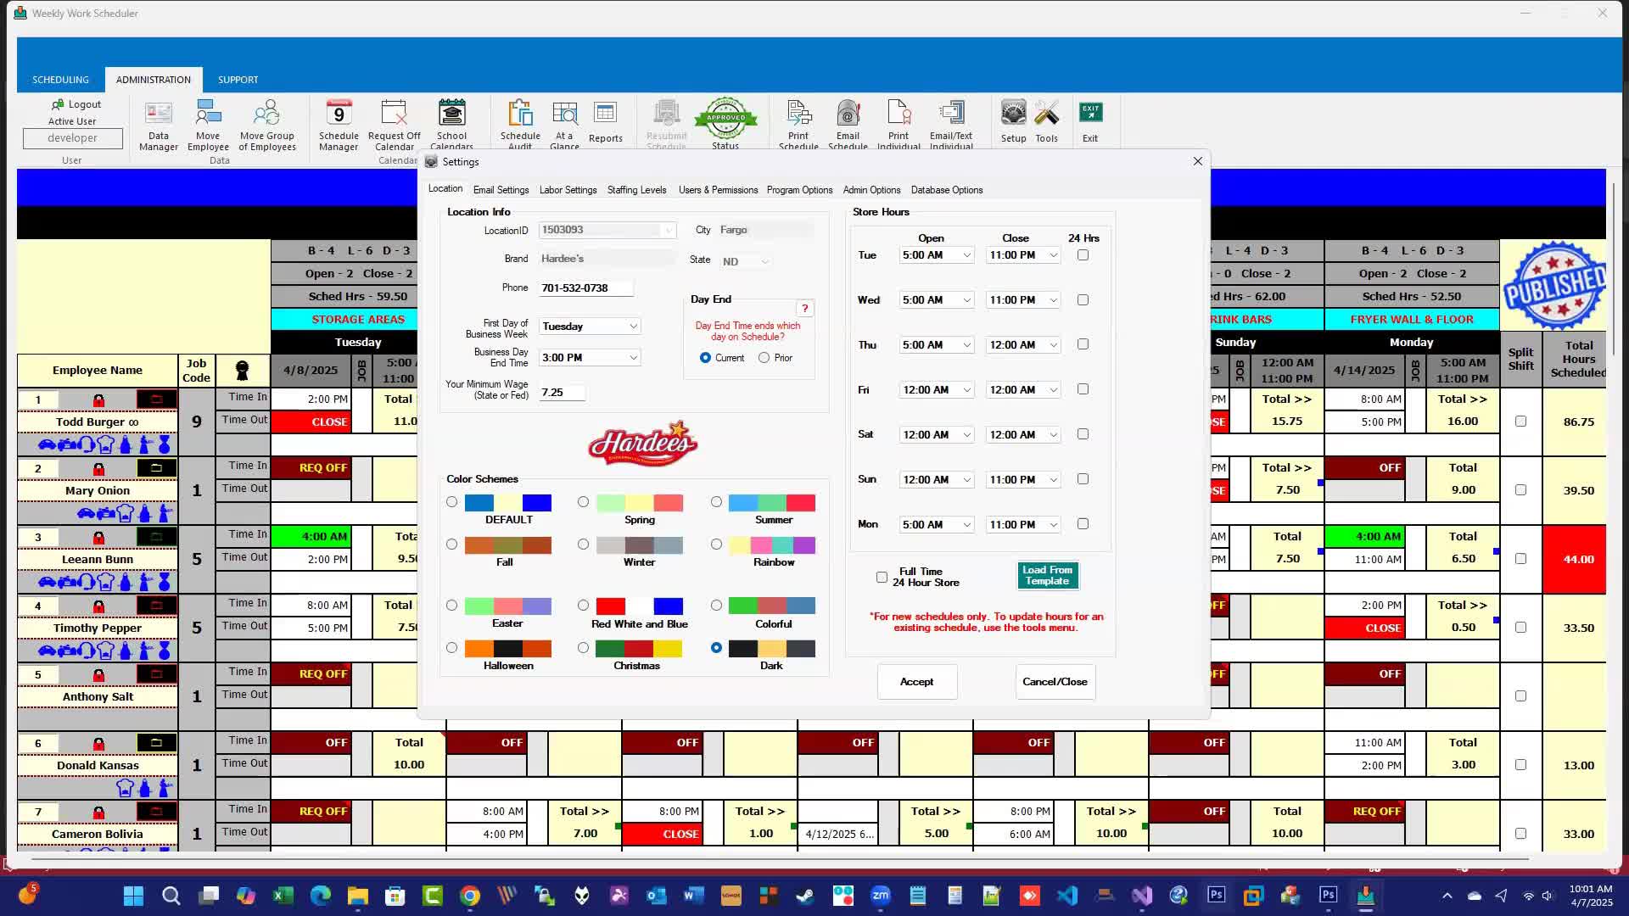Click the Hardee's logo image
Screen dimensions: 1629x916
tap(642, 444)
